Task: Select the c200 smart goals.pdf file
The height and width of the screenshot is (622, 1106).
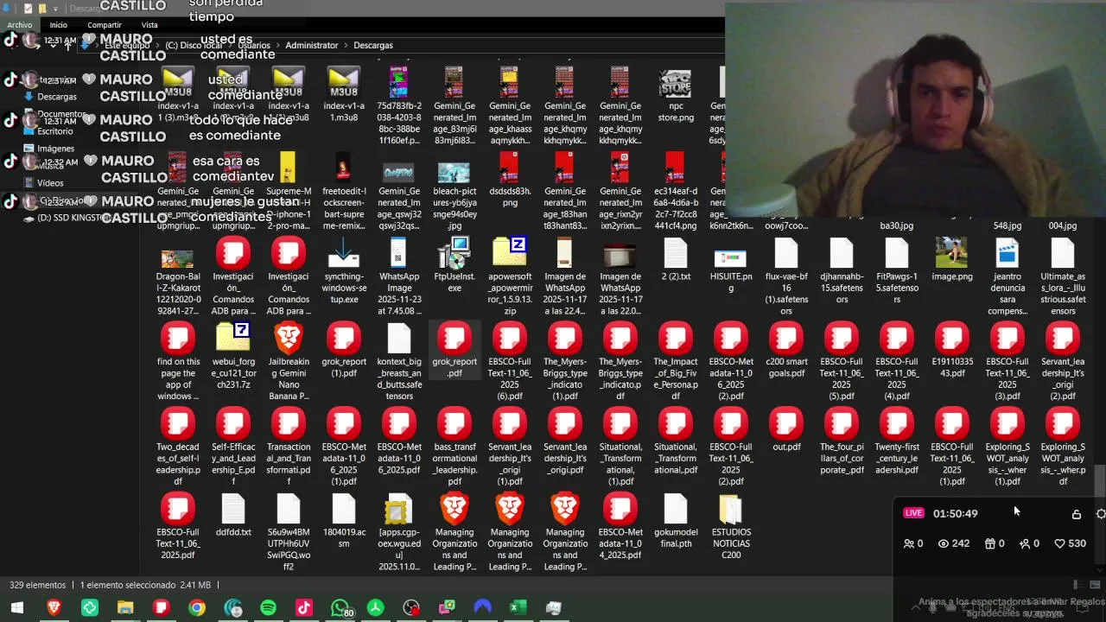Action: 785,352
